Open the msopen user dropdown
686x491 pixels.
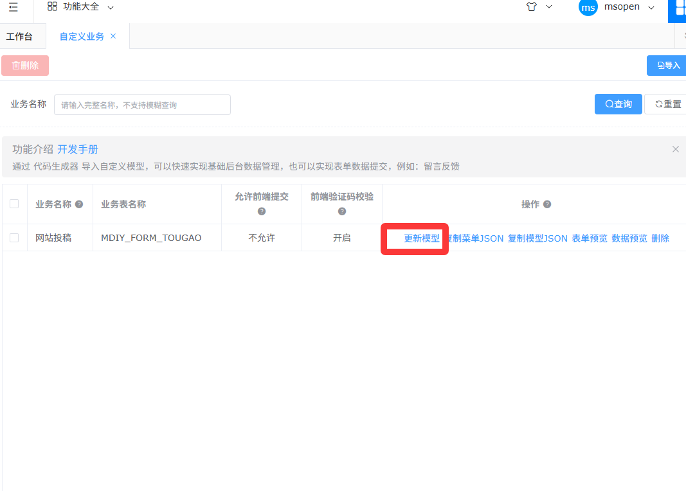pos(651,7)
